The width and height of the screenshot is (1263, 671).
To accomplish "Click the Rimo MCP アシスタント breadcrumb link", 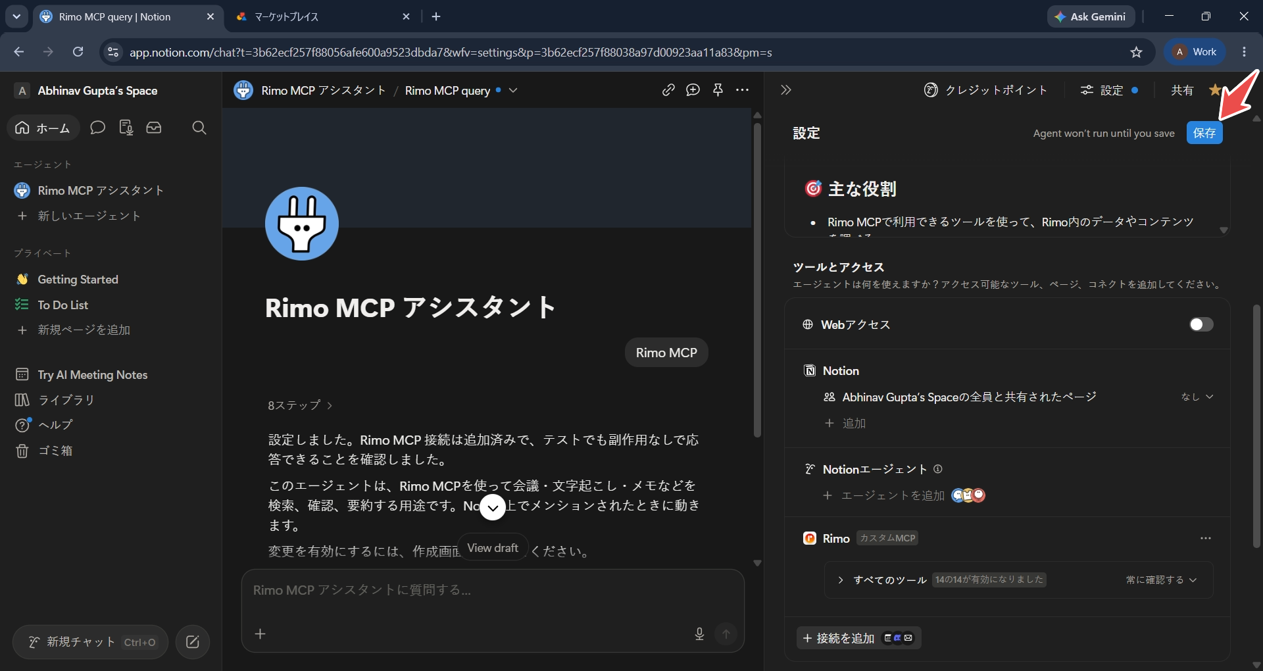I will pyautogui.click(x=323, y=90).
